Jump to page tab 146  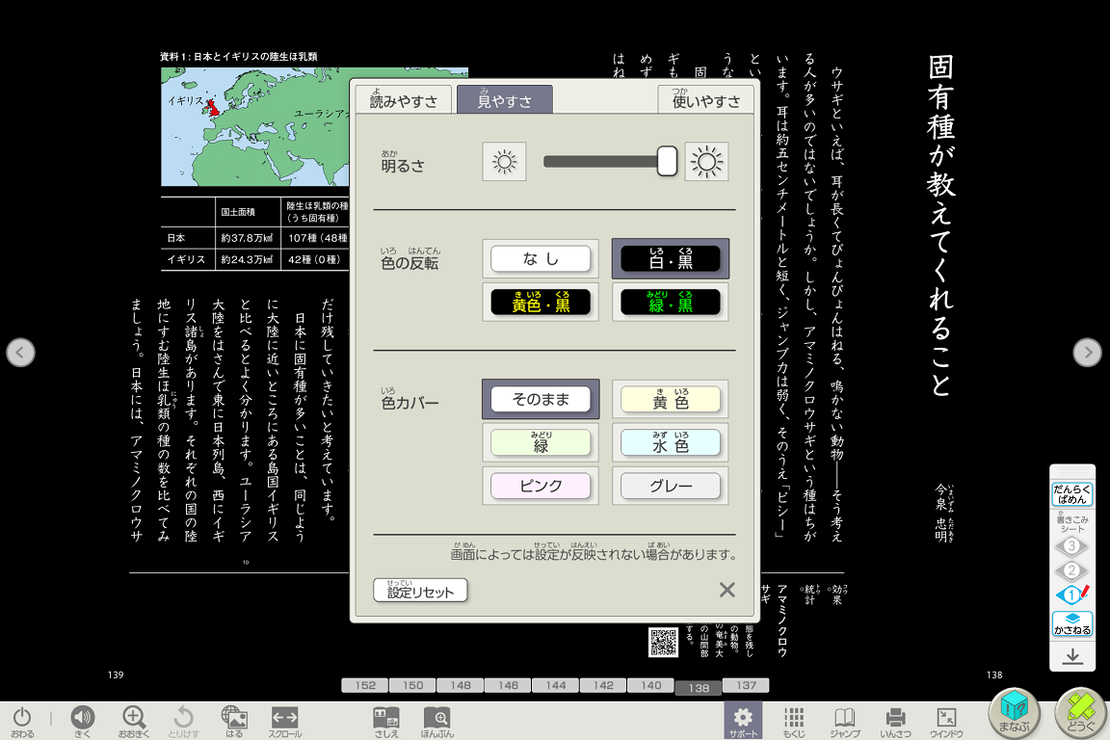point(508,685)
